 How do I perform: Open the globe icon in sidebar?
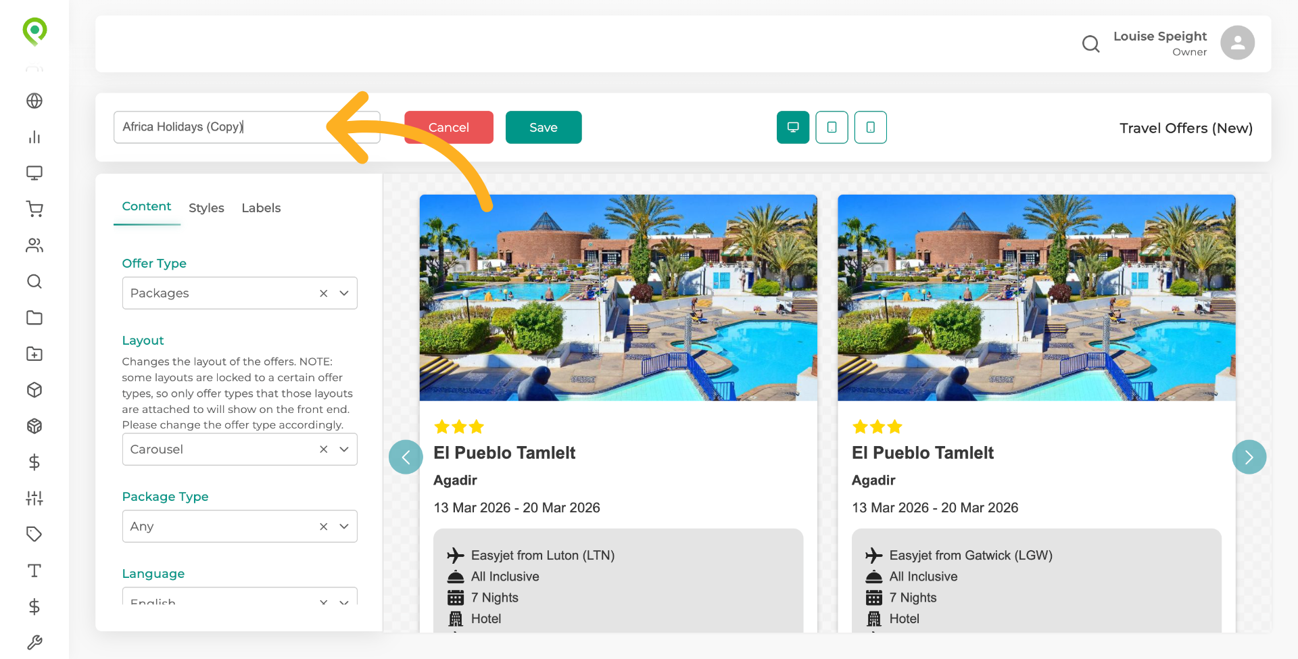click(x=34, y=101)
